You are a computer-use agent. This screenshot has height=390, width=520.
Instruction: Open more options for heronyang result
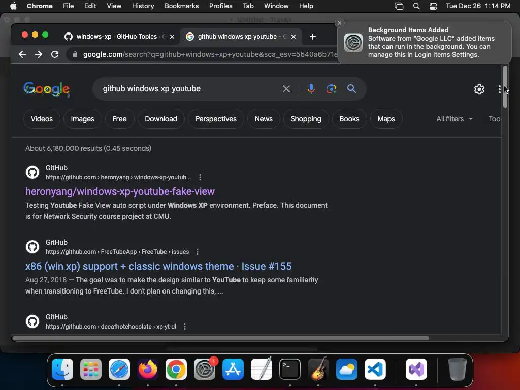coord(200,177)
